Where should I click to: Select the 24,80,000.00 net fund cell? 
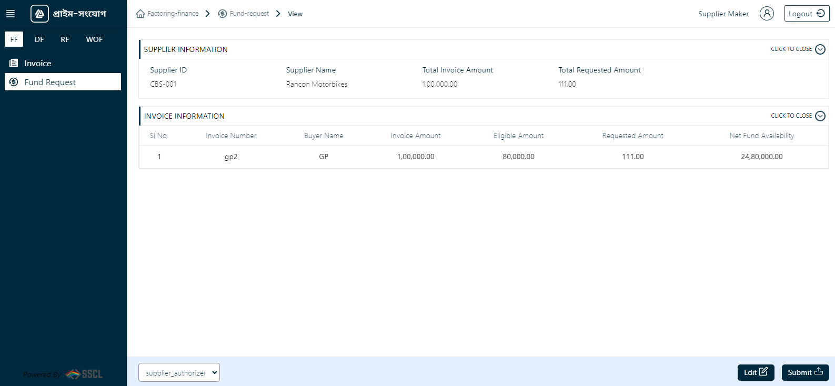coord(761,157)
